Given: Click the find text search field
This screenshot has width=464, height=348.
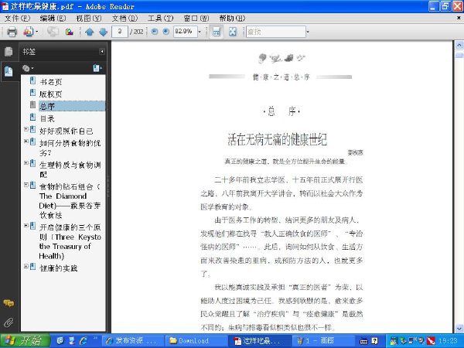Looking at the screenshot, I should pyautogui.click(x=276, y=32).
